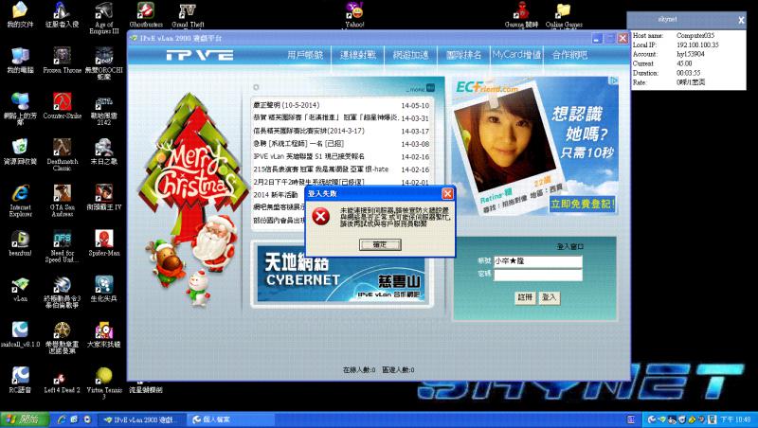Click the 註冊 register button
The image size is (758, 428).
pyautogui.click(x=525, y=297)
